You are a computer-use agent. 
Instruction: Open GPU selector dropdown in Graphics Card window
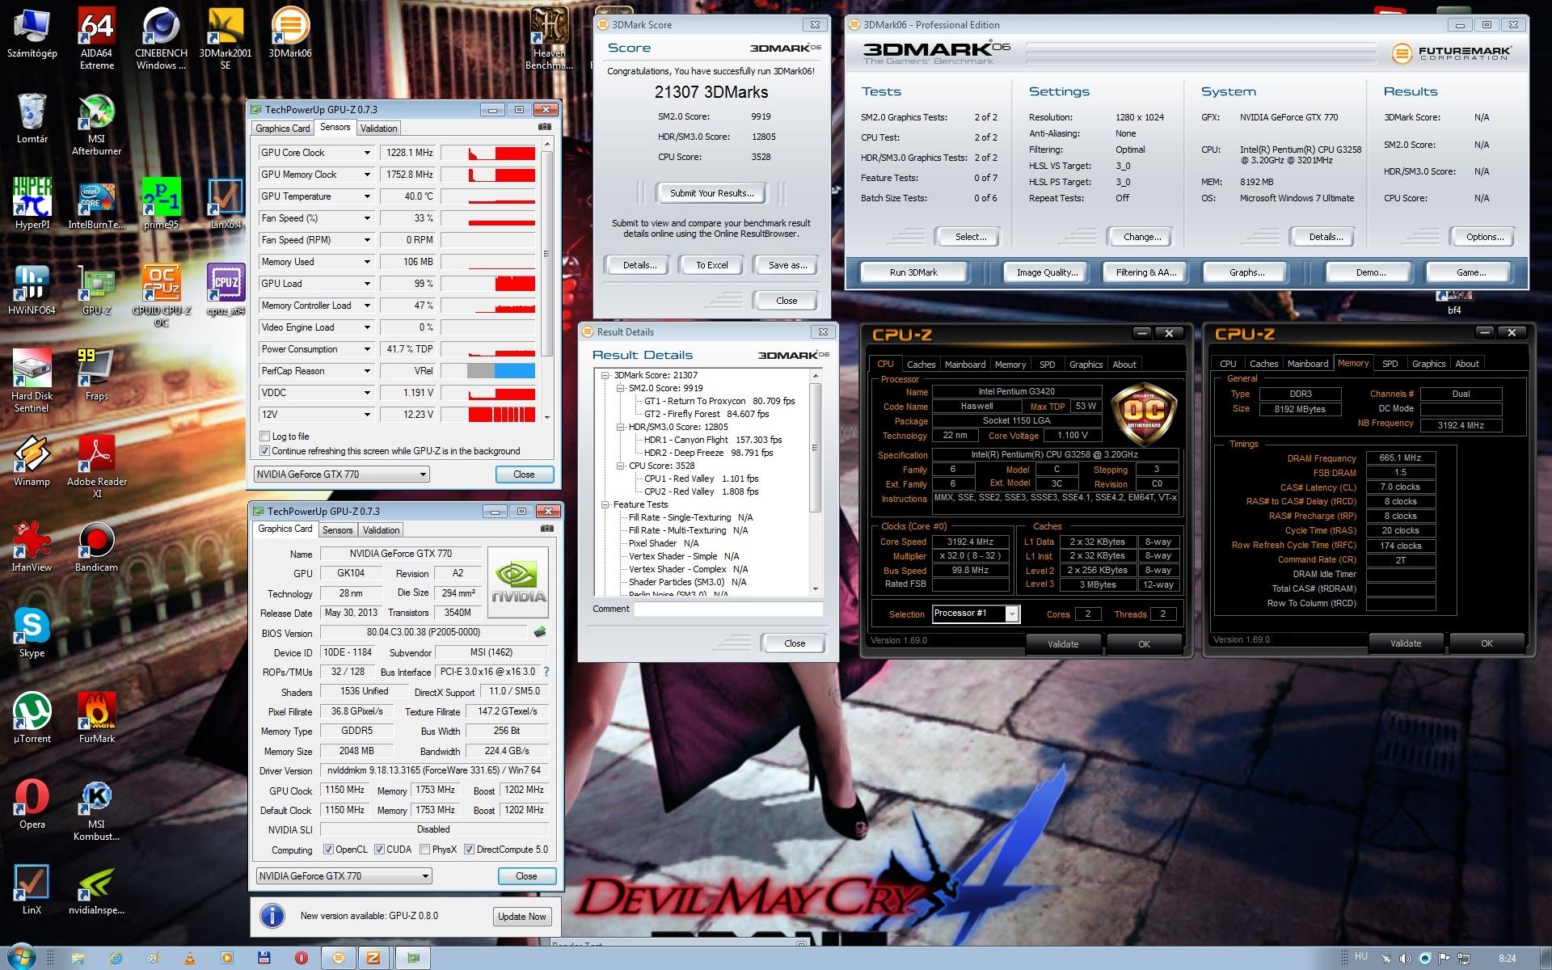(x=344, y=876)
